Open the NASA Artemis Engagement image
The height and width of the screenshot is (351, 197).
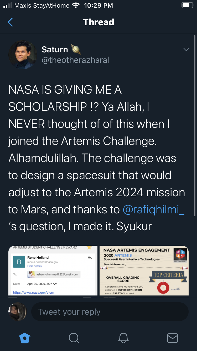tap(144, 270)
